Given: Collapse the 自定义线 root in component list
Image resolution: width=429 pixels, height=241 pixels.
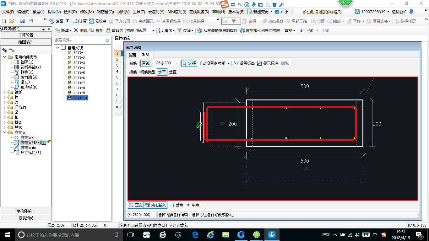Looking at the screenshot, I should pyautogui.click(x=58, y=48).
